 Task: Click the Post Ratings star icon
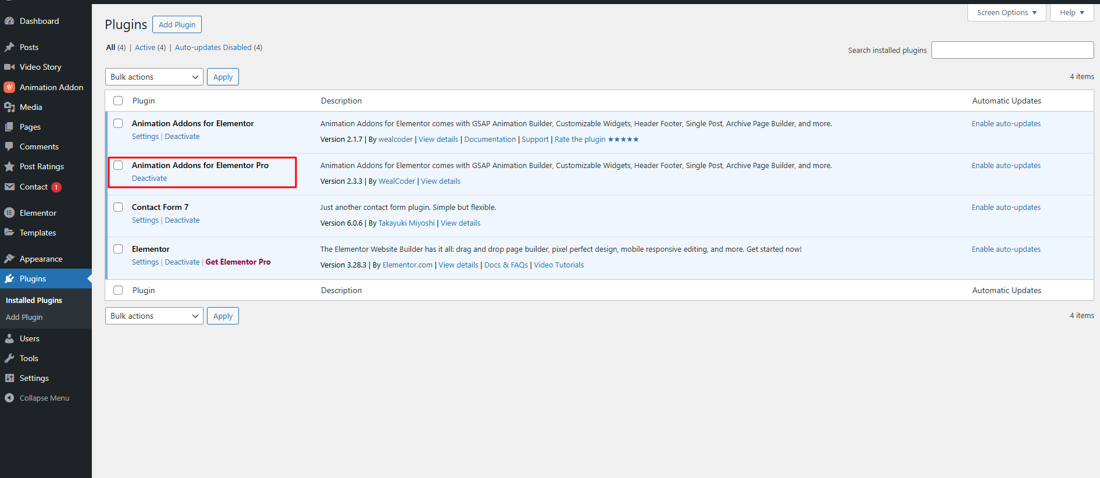tap(9, 166)
